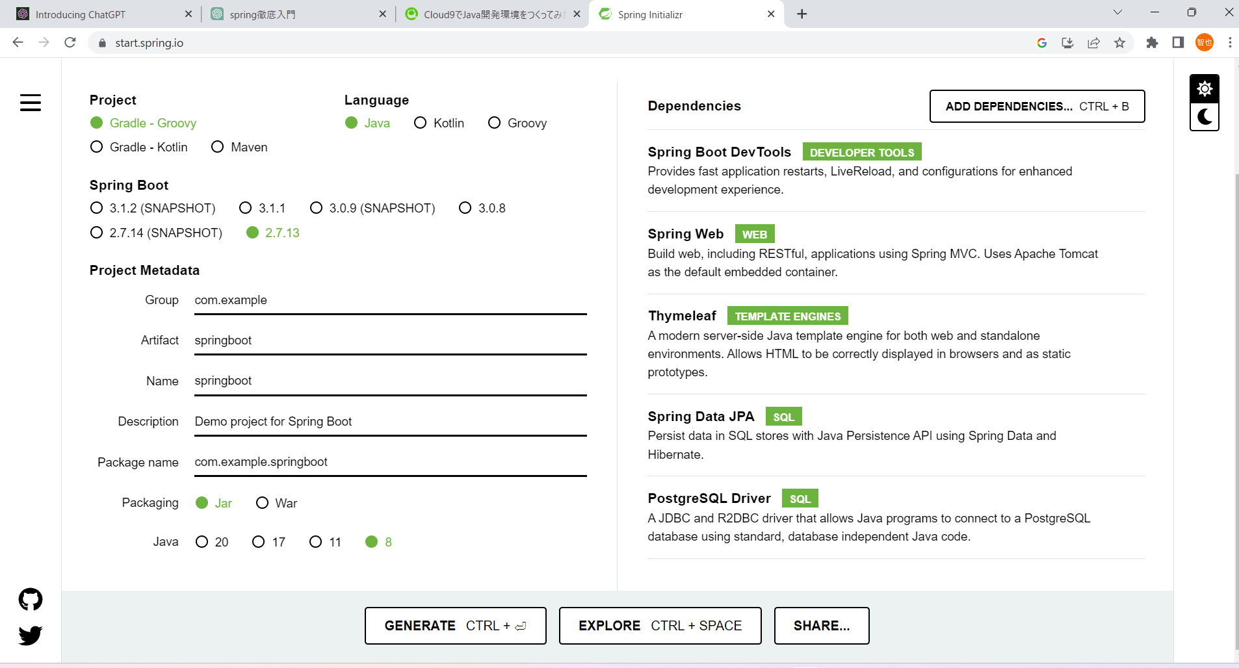Open the Chrome profile avatar
Image resolution: width=1239 pixels, height=668 pixels.
pos(1205,43)
